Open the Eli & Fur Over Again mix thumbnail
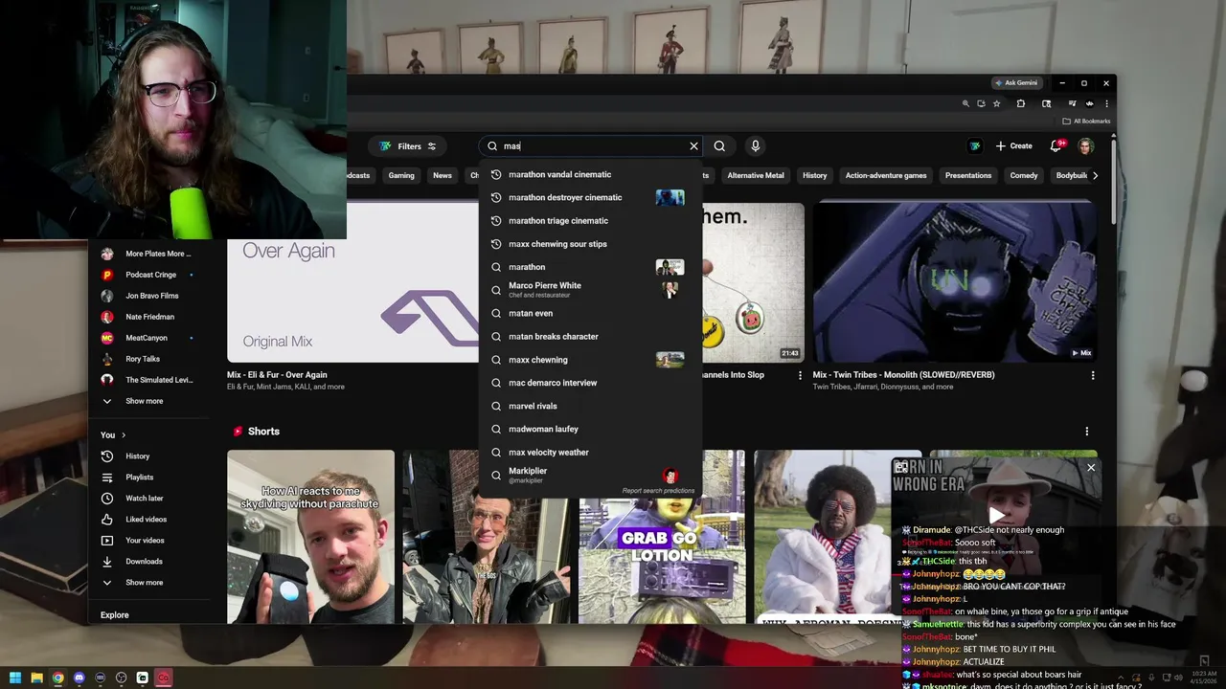 [x=352, y=282]
